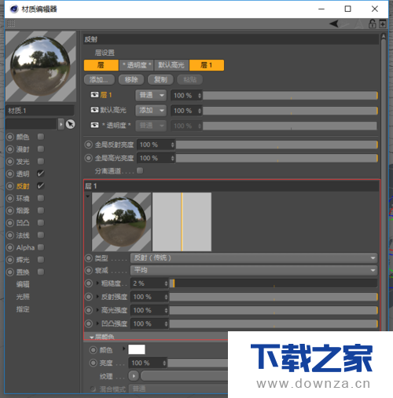Adjust the 全局反射亮度 slider

(277, 144)
